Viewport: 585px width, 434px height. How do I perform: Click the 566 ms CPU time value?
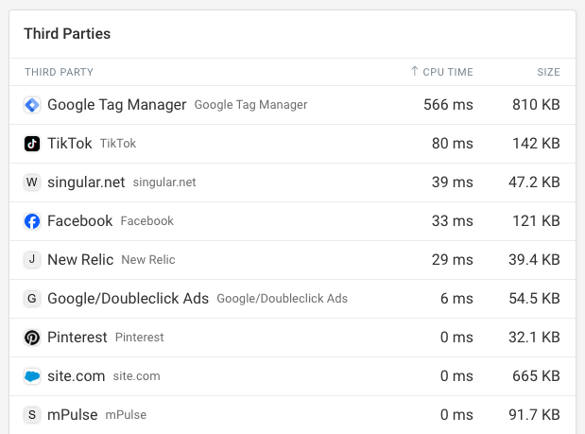[448, 105]
